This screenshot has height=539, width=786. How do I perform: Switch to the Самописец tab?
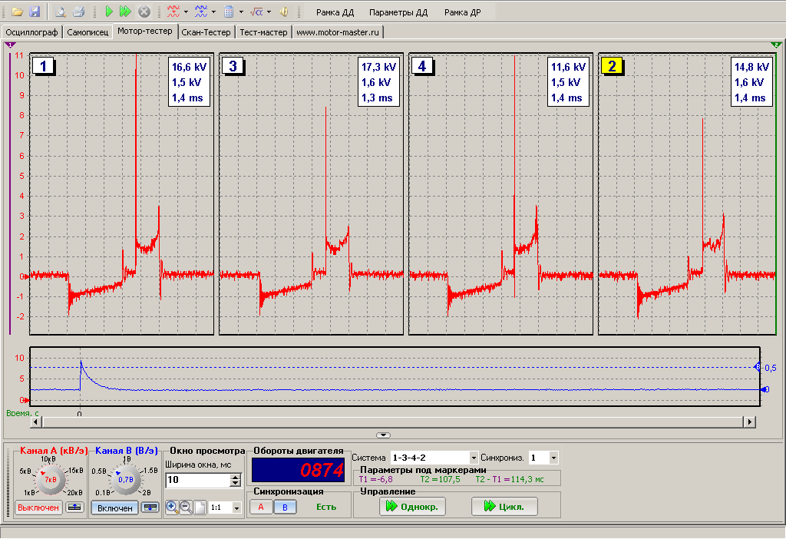point(88,32)
